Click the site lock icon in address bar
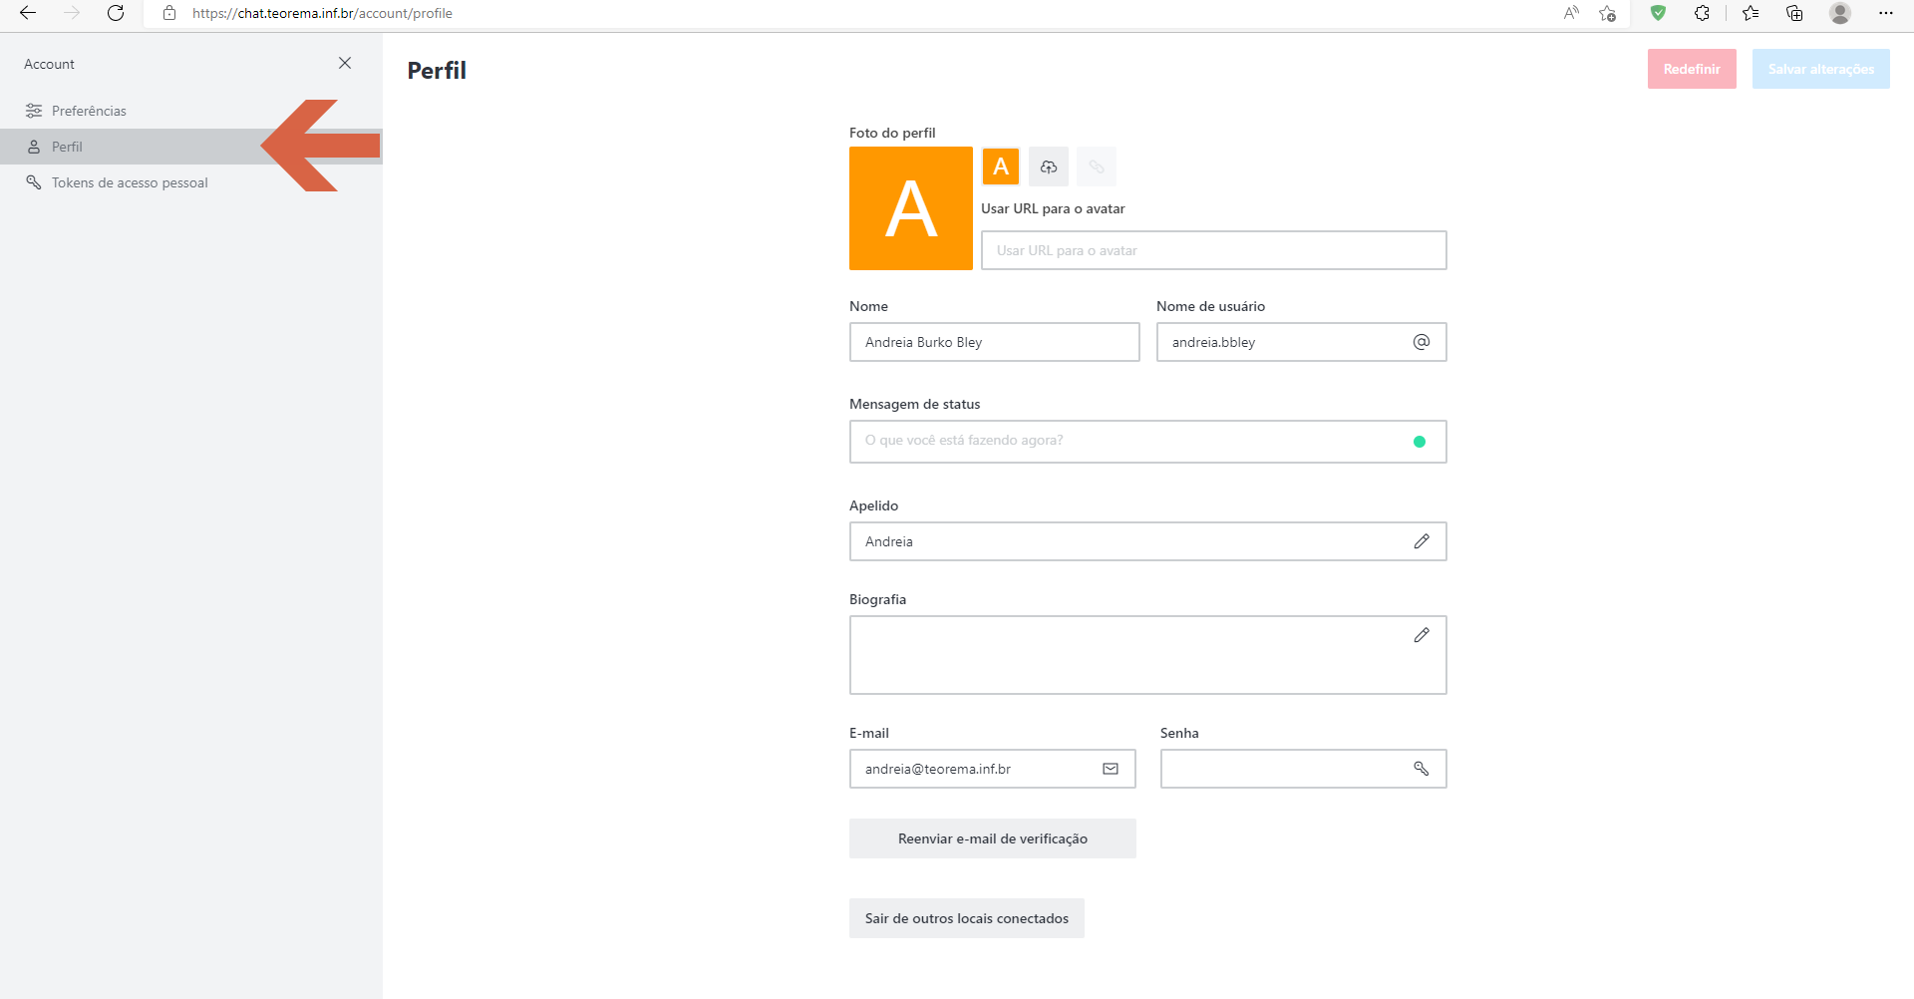This screenshot has height=999, width=1914. pyautogui.click(x=169, y=13)
